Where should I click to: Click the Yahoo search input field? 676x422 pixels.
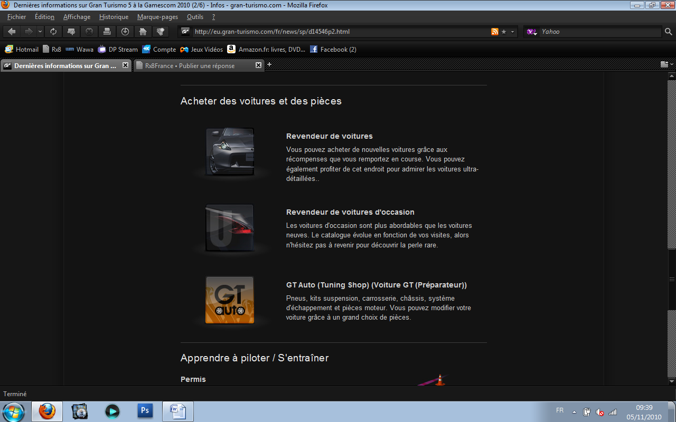(x=599, y=32)
